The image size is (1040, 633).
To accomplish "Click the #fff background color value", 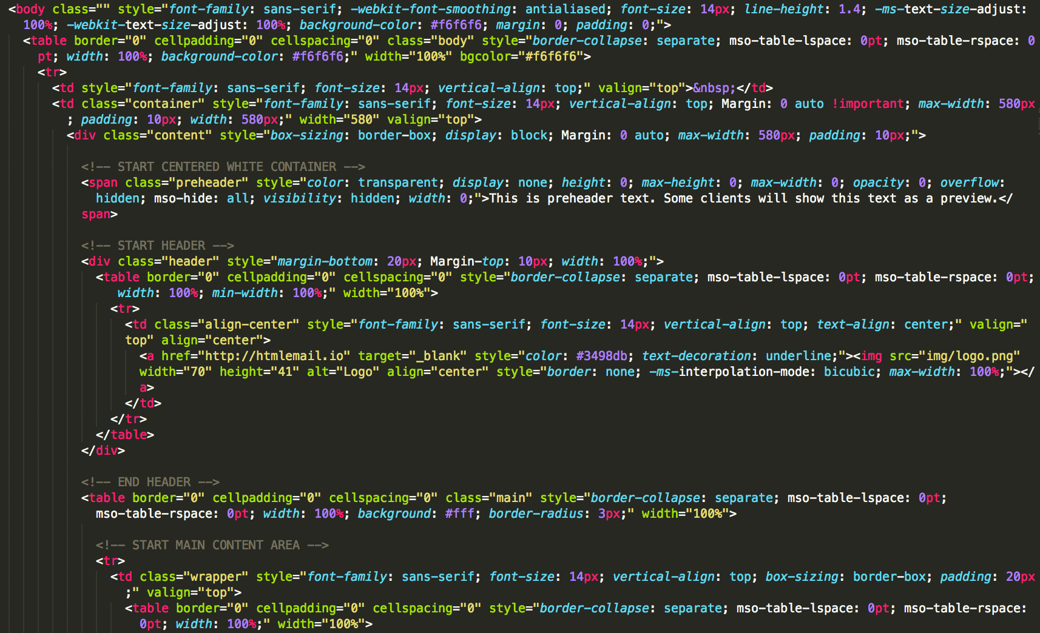I will [459, 514].
